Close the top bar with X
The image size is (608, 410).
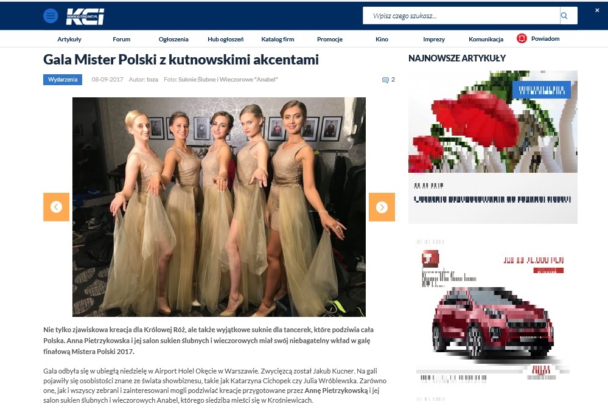click(x=597, y=10)
